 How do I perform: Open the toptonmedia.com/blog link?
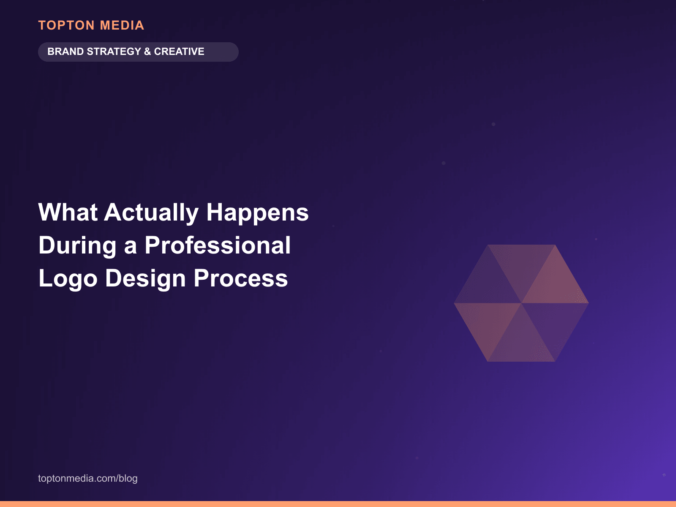pyautogui.click(x=88, y=478)
